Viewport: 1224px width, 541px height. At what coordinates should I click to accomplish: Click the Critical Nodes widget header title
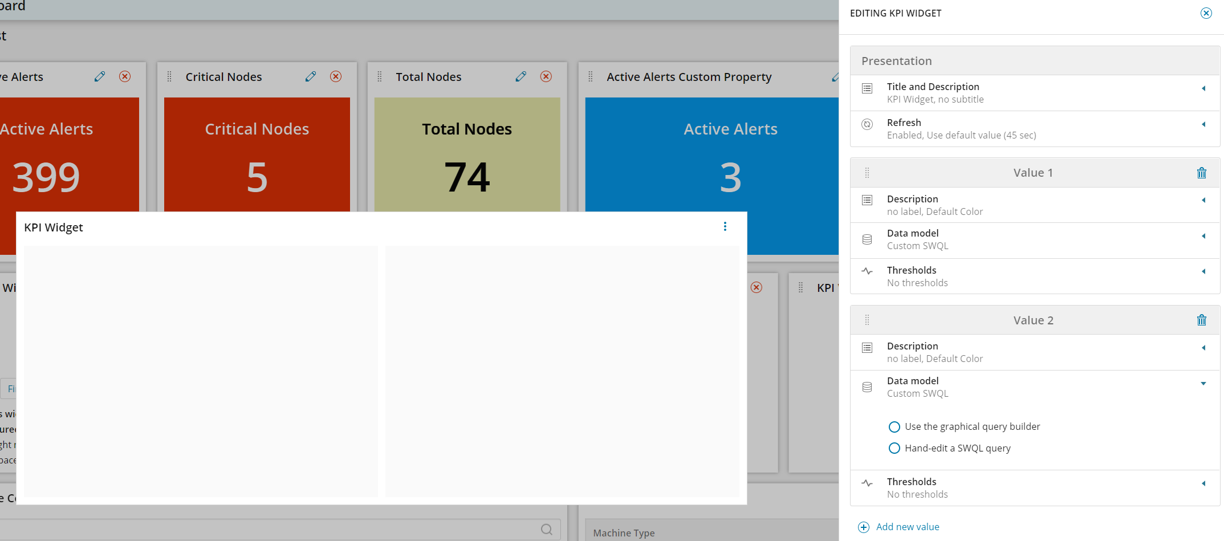(223, 77)
